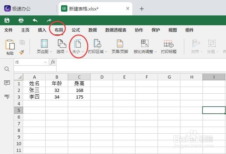
Task: Expand the 对齐 dropdown arrow
Action: coord(201,52)
